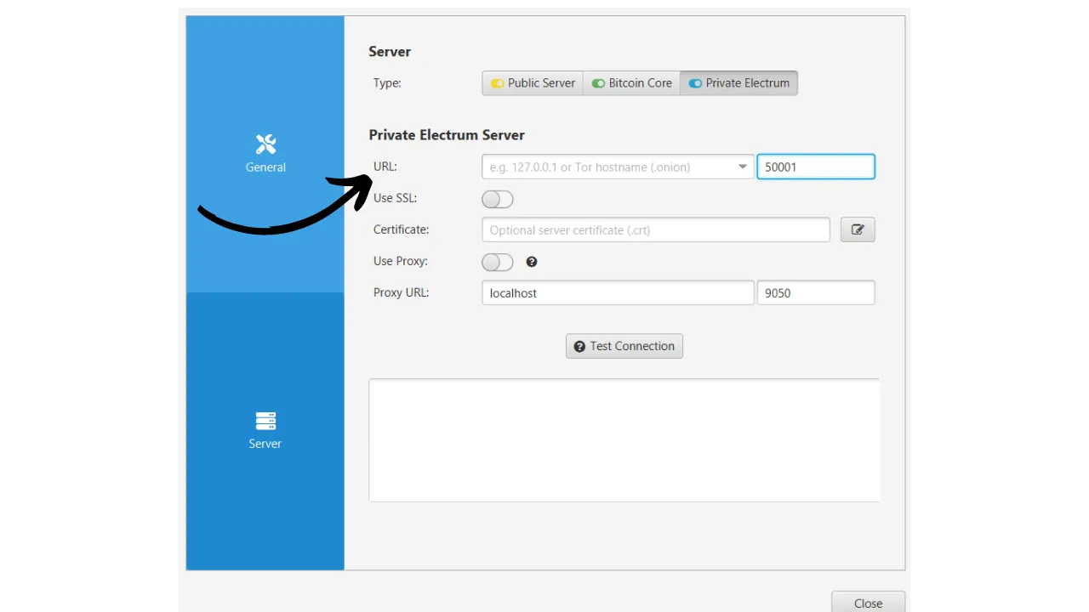Click the help question mark beside Use Proxy
1089x612 pixels.
(x=532, y=262)
